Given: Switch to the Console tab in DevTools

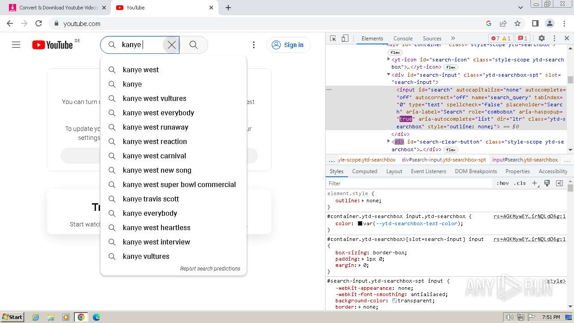Looking at the screenshot, I should click(x=403, y=39).
